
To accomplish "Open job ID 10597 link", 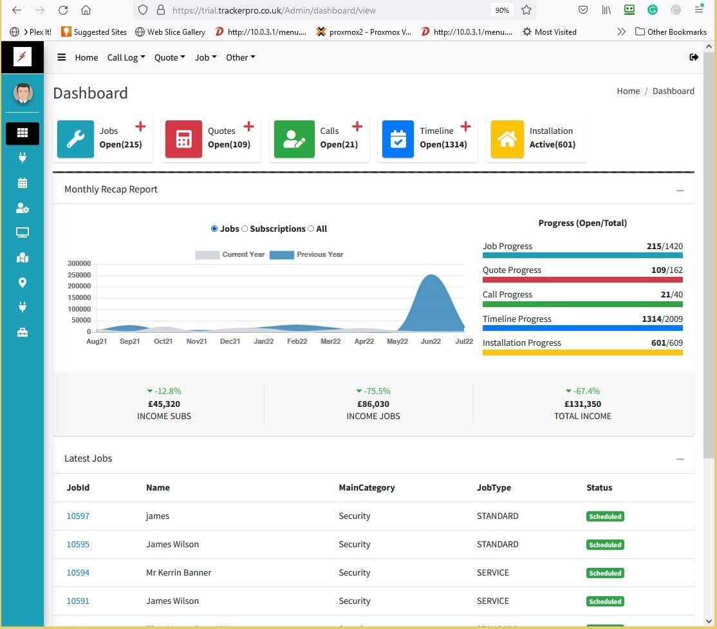I will (78, 516).
